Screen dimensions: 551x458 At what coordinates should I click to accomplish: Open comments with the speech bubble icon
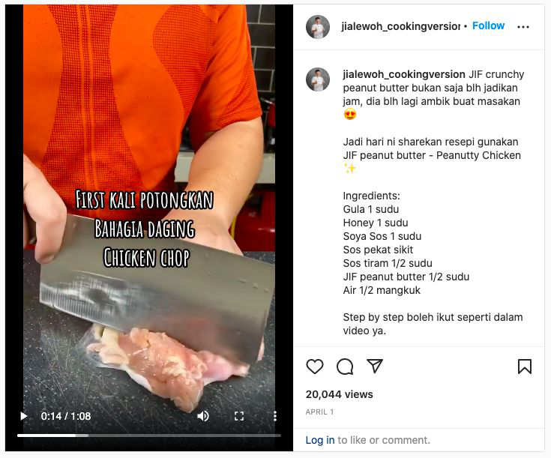point(345,367)
